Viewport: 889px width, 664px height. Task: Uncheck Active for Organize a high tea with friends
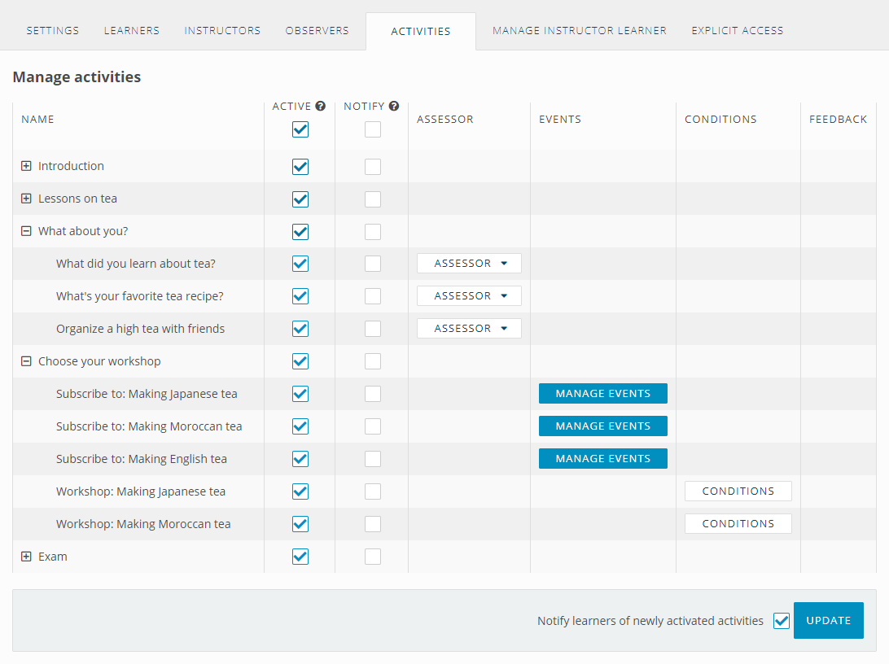300,329
